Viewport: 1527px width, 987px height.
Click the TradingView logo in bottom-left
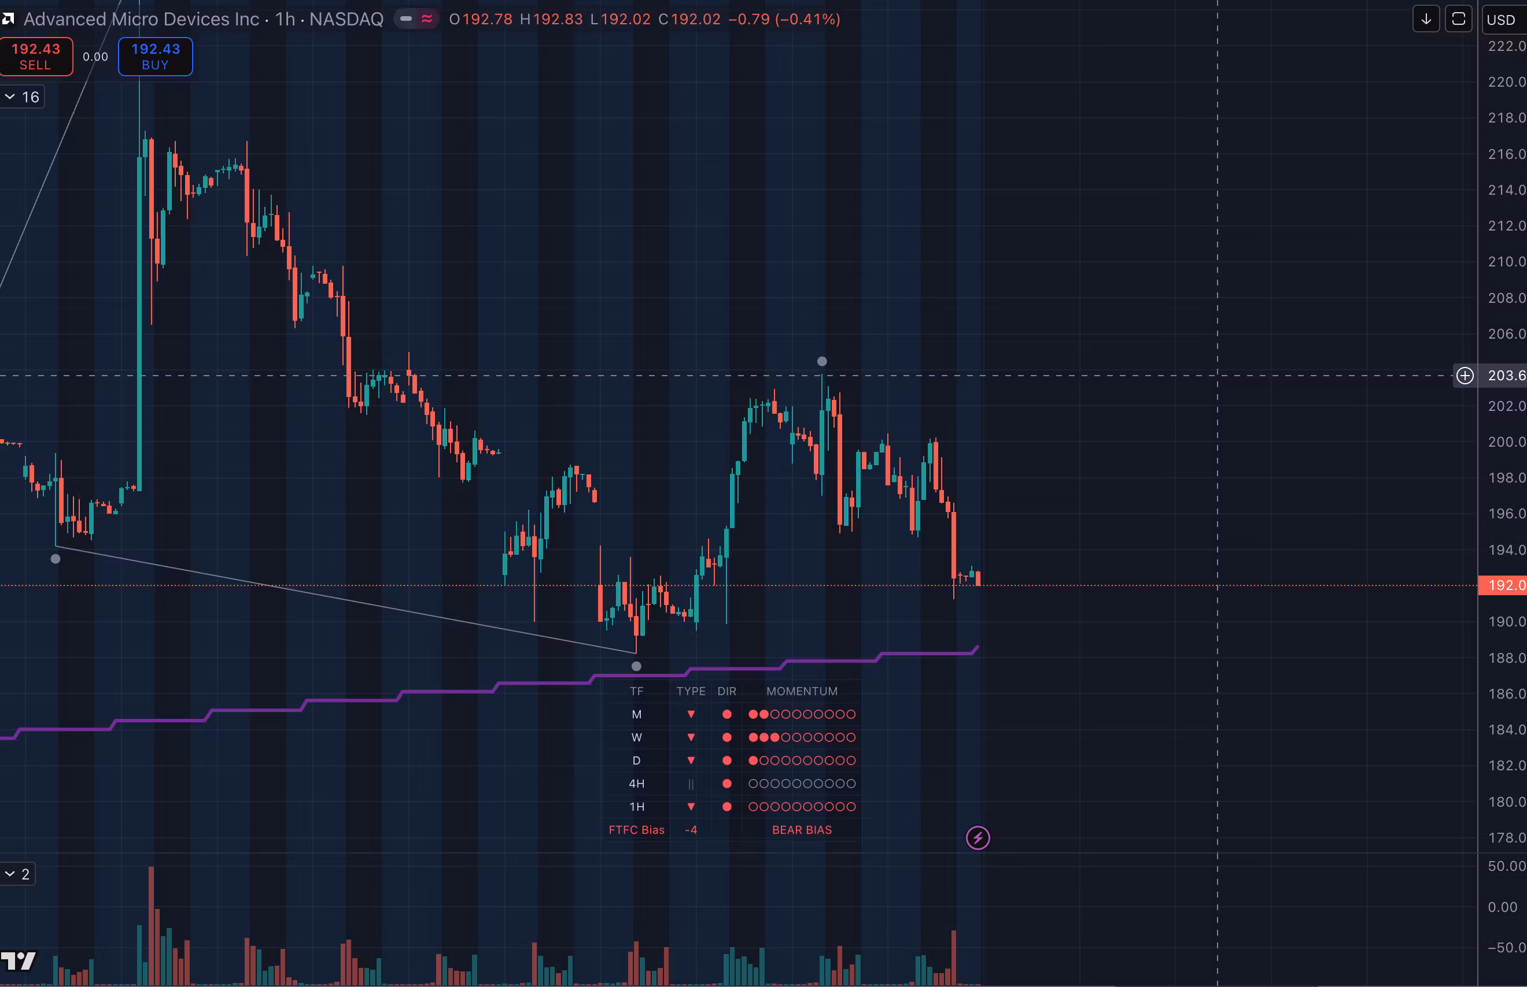click(18, 961)
